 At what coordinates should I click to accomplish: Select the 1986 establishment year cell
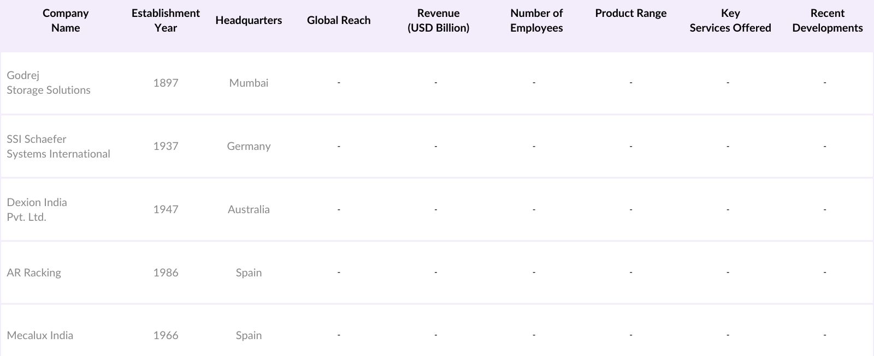[166, 273]
